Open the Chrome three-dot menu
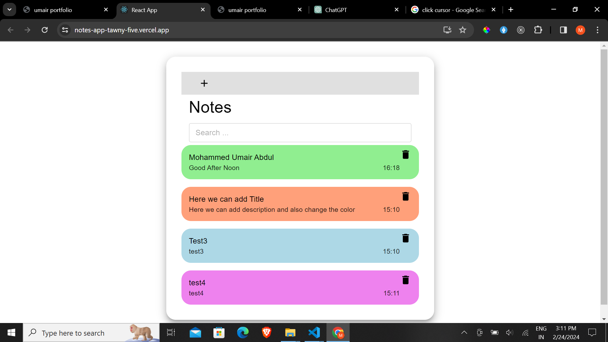Image resolution: width=608 pixels, height=342 pixels. 598,30
